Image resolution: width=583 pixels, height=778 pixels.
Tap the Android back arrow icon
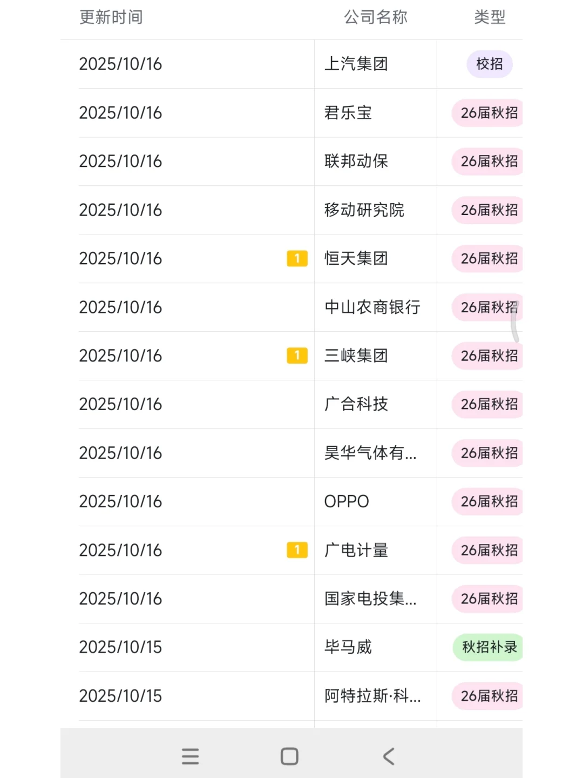coord(389,756)
